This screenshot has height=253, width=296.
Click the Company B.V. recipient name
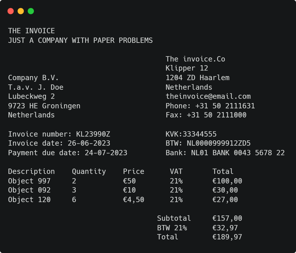click(x=33, y=78)
